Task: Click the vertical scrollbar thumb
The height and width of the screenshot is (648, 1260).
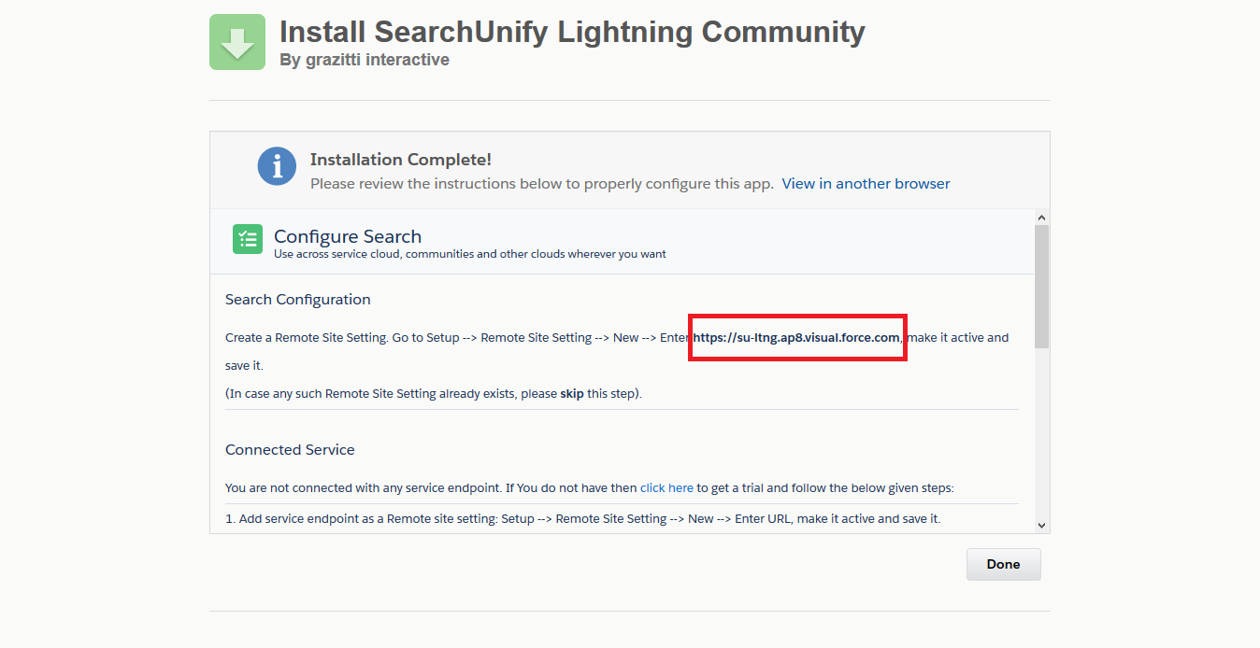Action: (x=1041, y=285)
